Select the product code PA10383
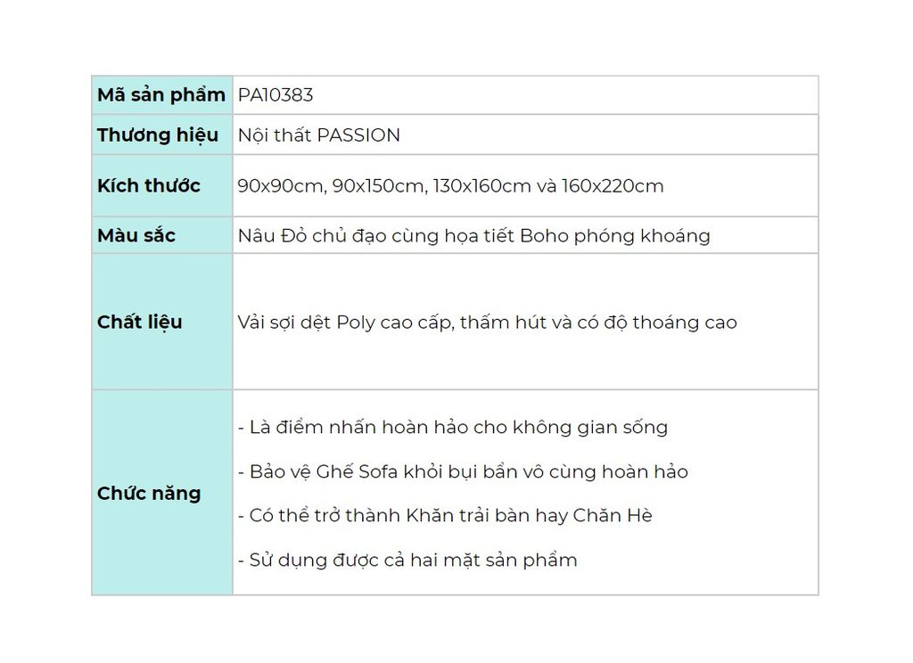Screen dimensions: 913x663 (276, 94)
